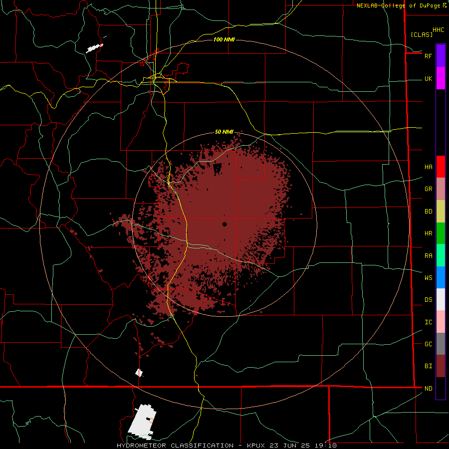Click the IC legend label
449x449 pixels.
(428, 322)
